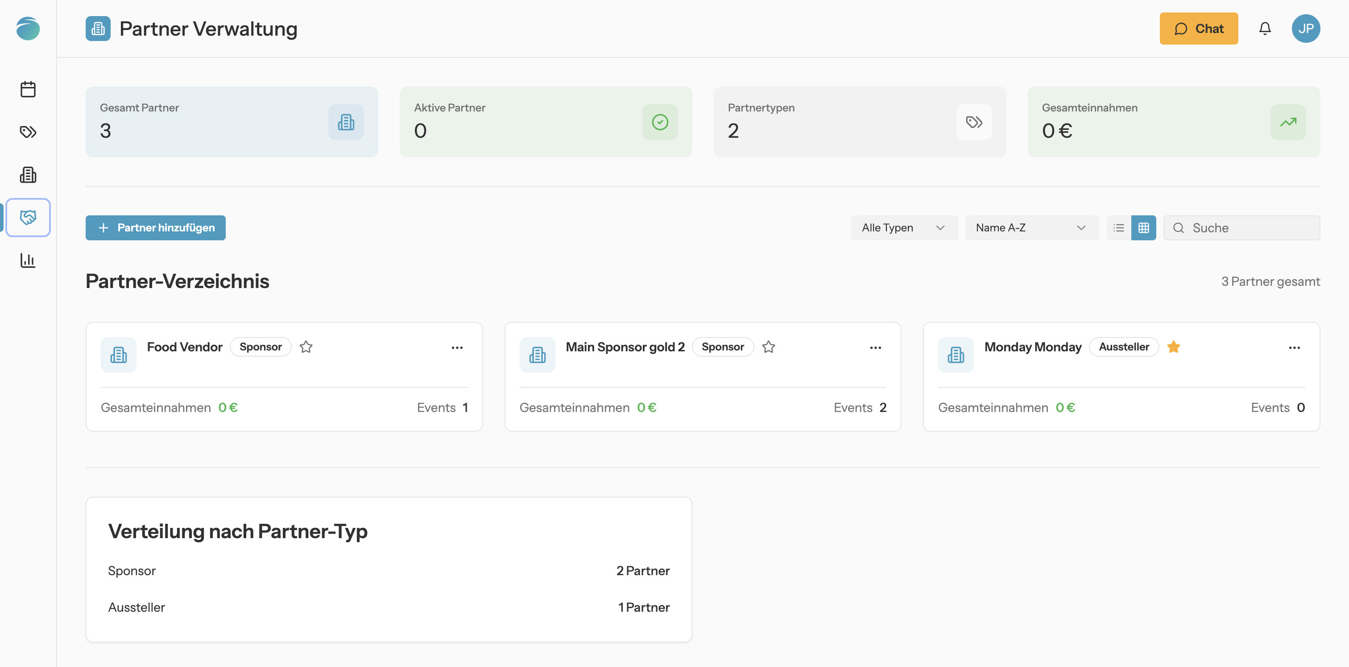Screen dimensions: 1349x667
Task: Open Monday Monday more options menu
Action: [x=1295, y=348]
